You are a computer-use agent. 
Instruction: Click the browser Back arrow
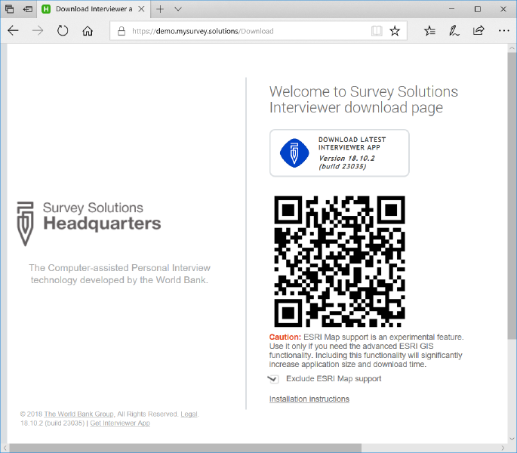pos(14,31)
